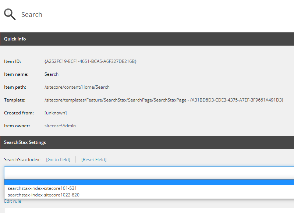Image resolution: width=294 pixels, height=213 pixels.
Task: Open the SearchStax Index combo box
Action: coord(149,173)
